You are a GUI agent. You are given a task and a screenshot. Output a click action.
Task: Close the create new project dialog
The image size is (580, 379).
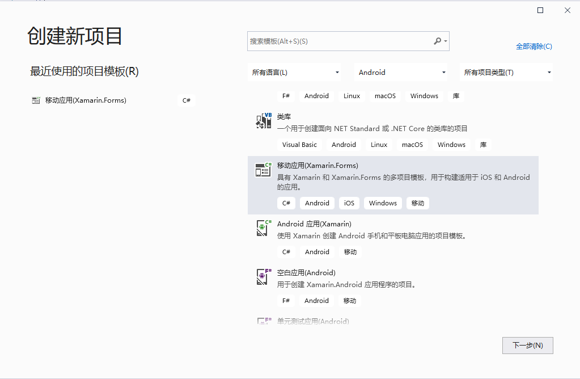pos(568,10)
